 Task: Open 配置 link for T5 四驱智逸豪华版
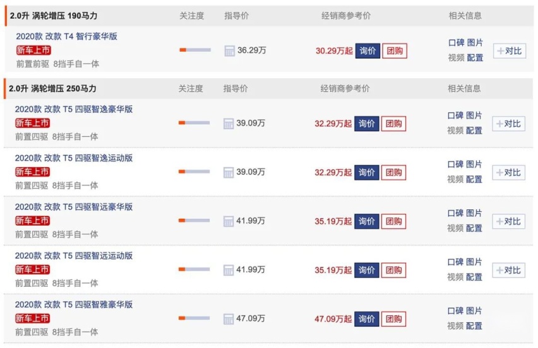pos(474,130)
